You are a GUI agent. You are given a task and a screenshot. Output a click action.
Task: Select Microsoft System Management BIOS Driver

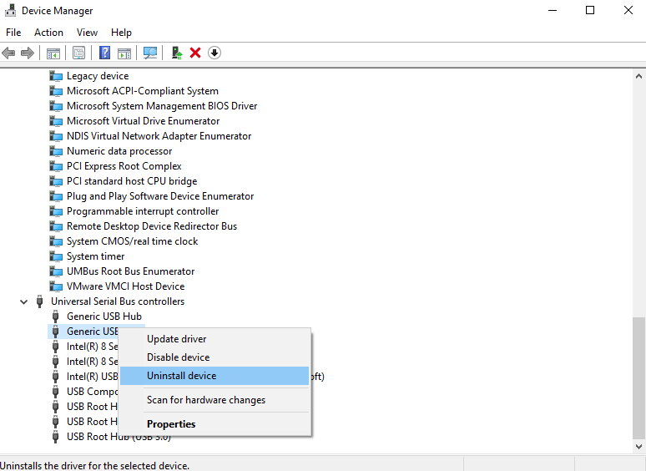[x=162, y=106]
